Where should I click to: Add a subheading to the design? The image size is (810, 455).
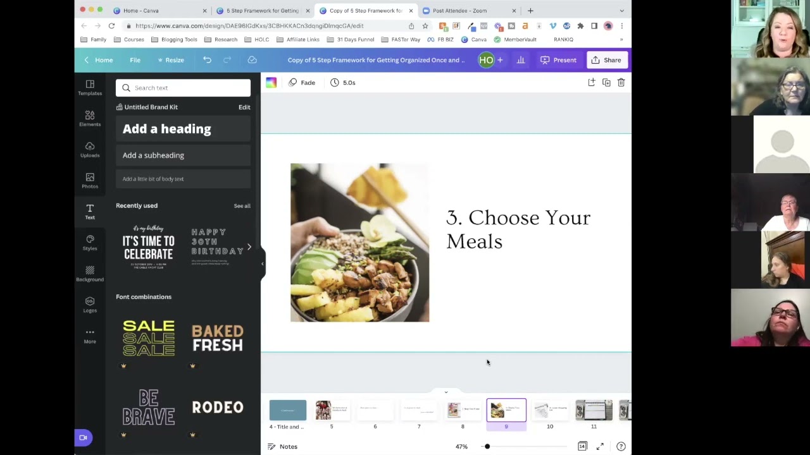183,155
